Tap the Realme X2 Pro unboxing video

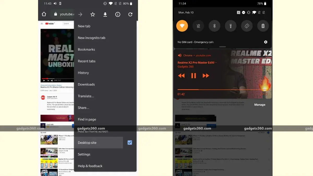pyautogui.click(x=57, y=56)
